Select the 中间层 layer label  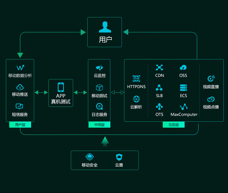point(99,125)
